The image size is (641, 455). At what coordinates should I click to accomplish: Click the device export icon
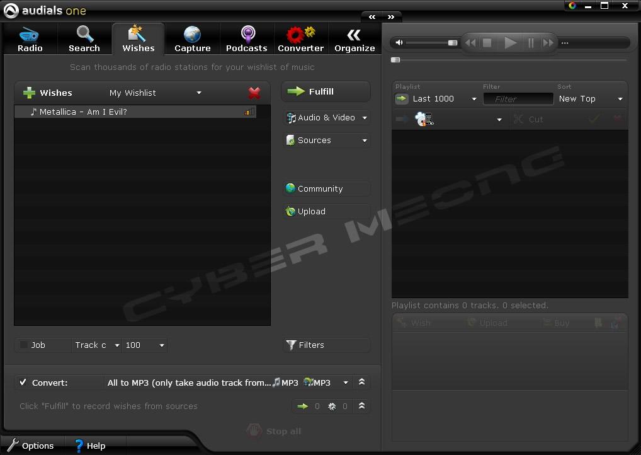(x=424, y=119)
